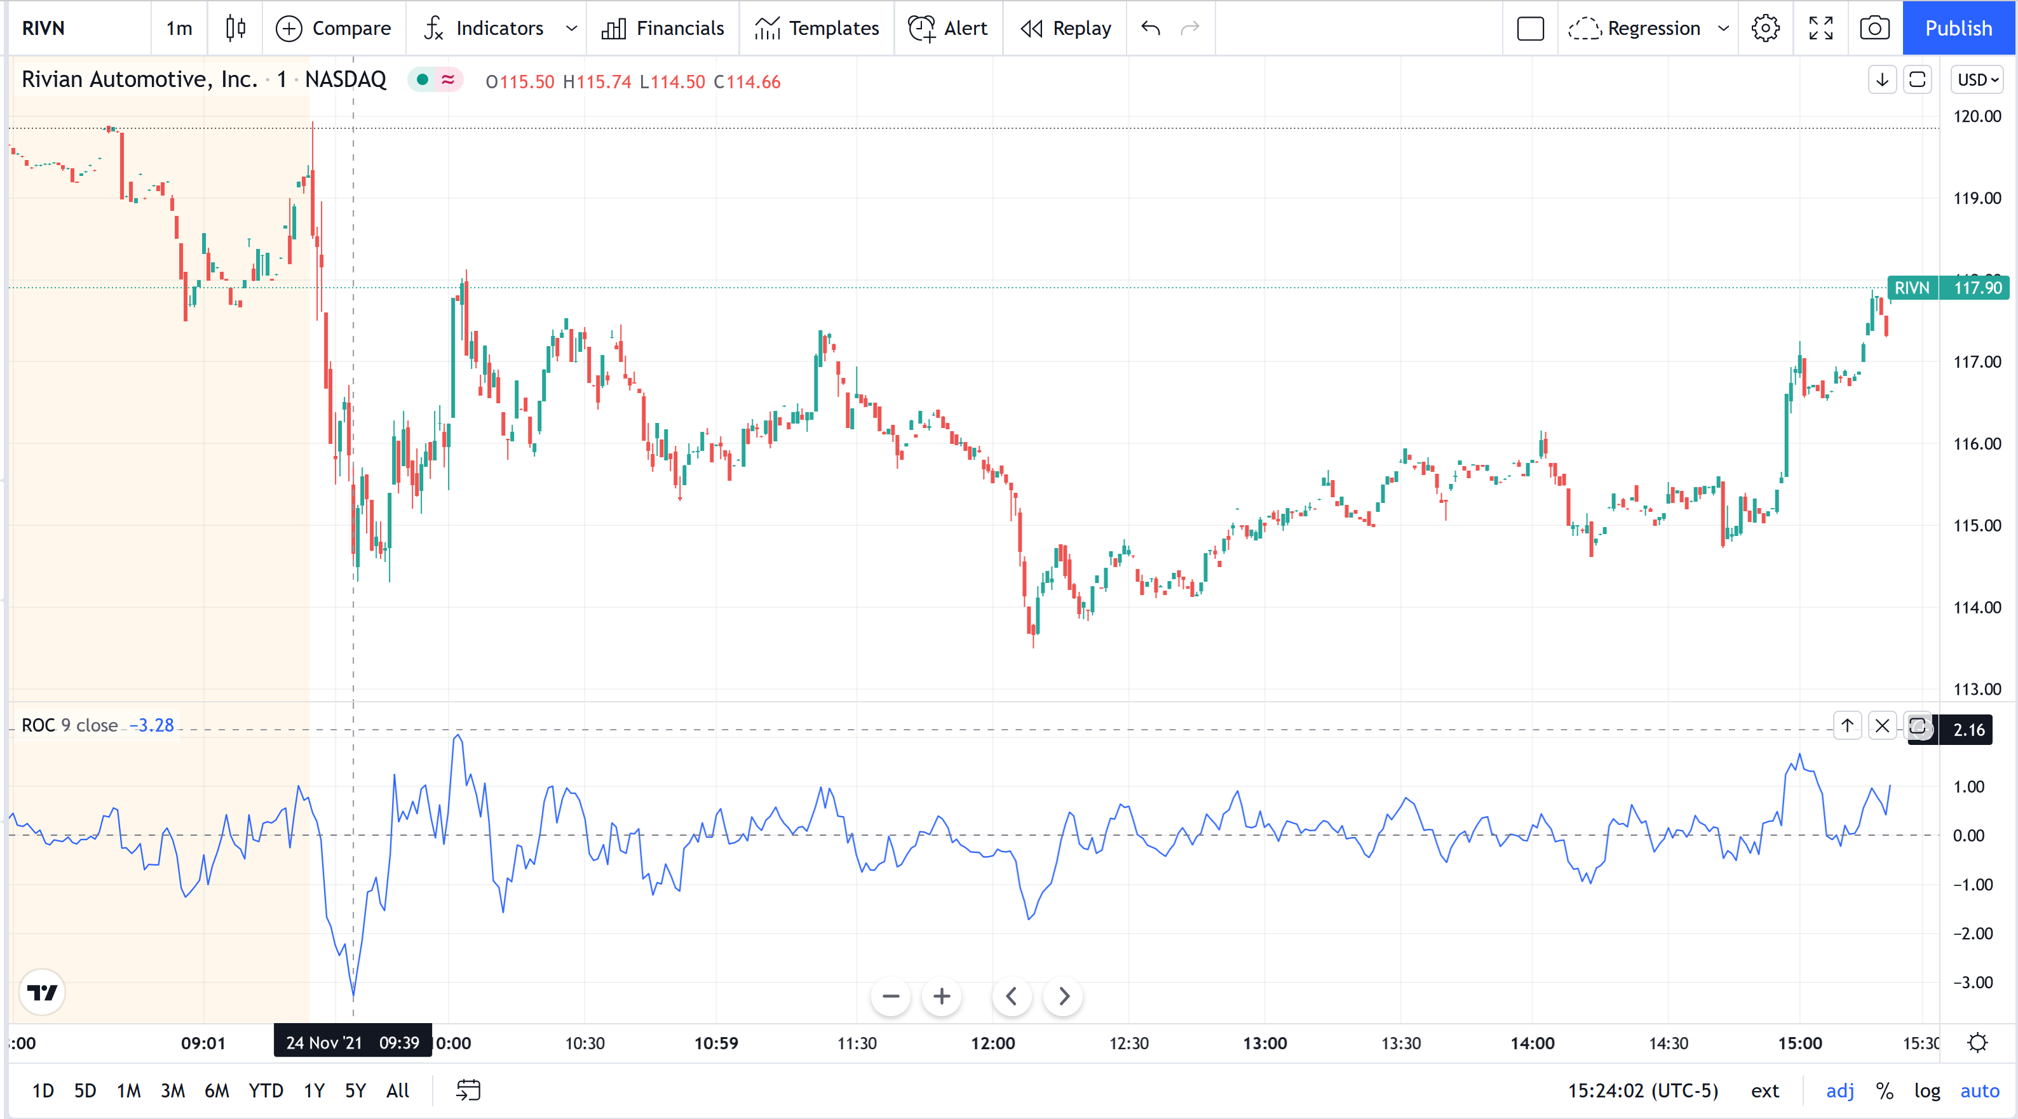Undo the last chart action

1150,28
